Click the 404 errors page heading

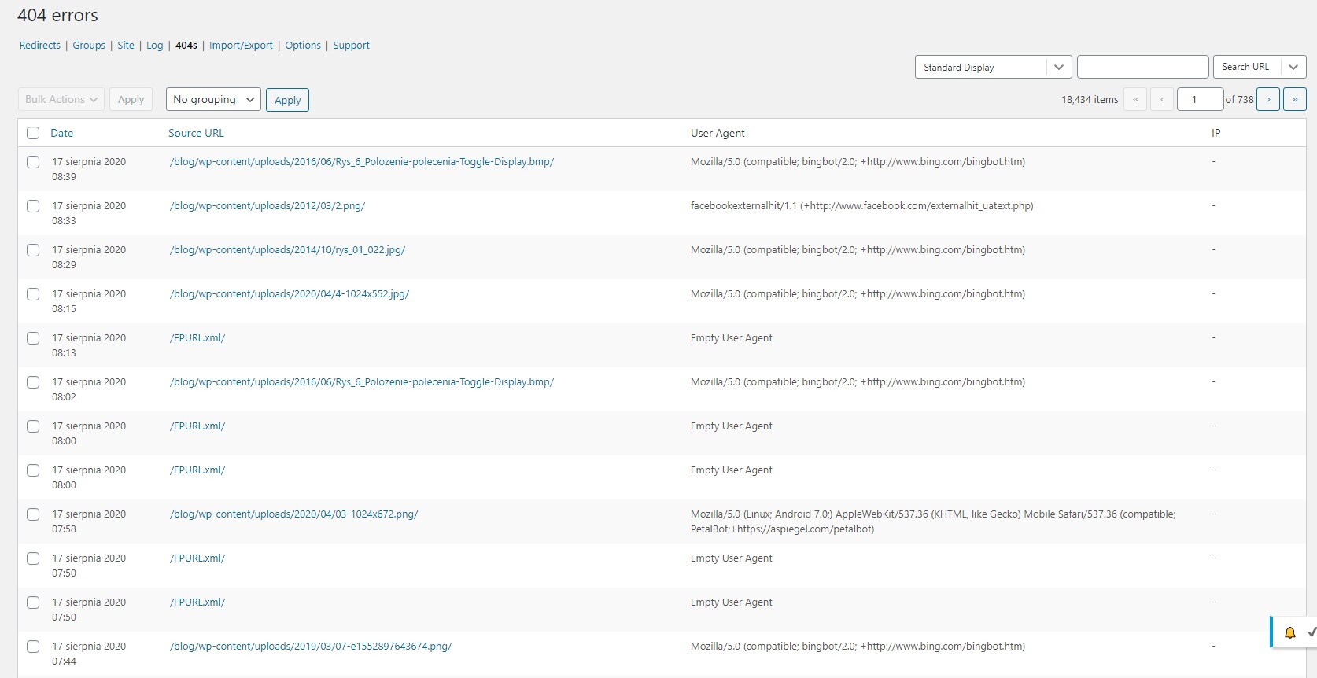[x=57, y=15]
